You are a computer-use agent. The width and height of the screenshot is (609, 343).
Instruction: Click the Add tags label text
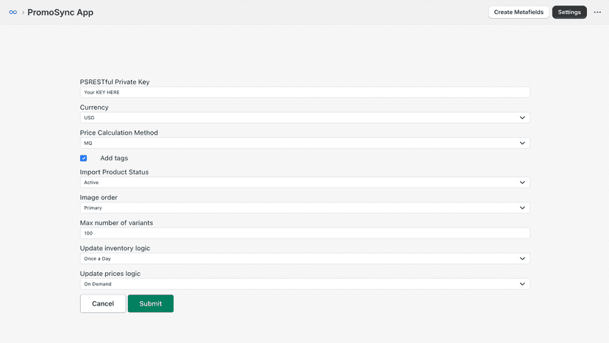pyautogui.click(x=114, y=158)
